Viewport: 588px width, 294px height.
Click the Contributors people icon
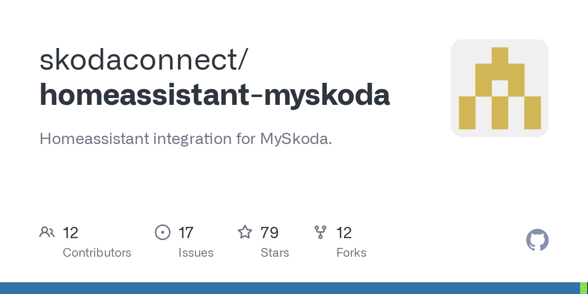click(x=47, y=232)
